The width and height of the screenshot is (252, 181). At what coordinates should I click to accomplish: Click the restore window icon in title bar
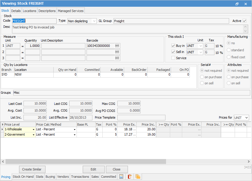tap(237, 4)
